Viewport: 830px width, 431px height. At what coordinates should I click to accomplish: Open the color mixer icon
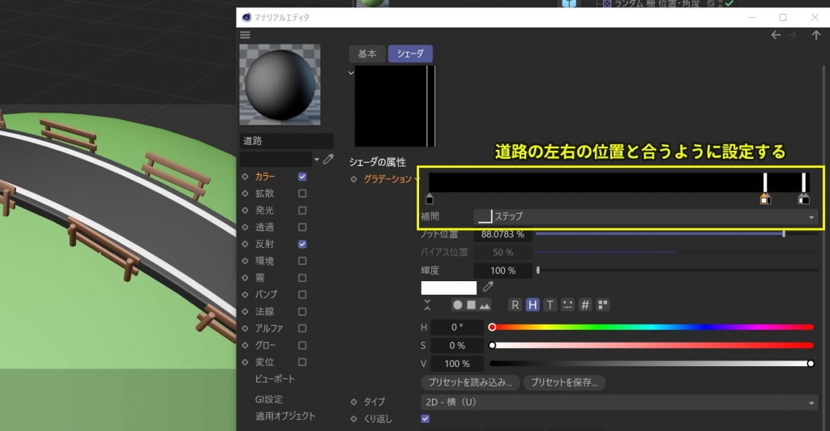567,305
